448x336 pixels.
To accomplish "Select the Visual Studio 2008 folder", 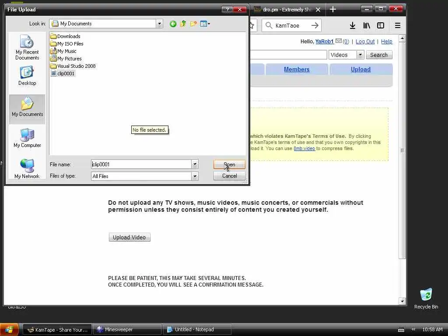I will tap(73, 66).
